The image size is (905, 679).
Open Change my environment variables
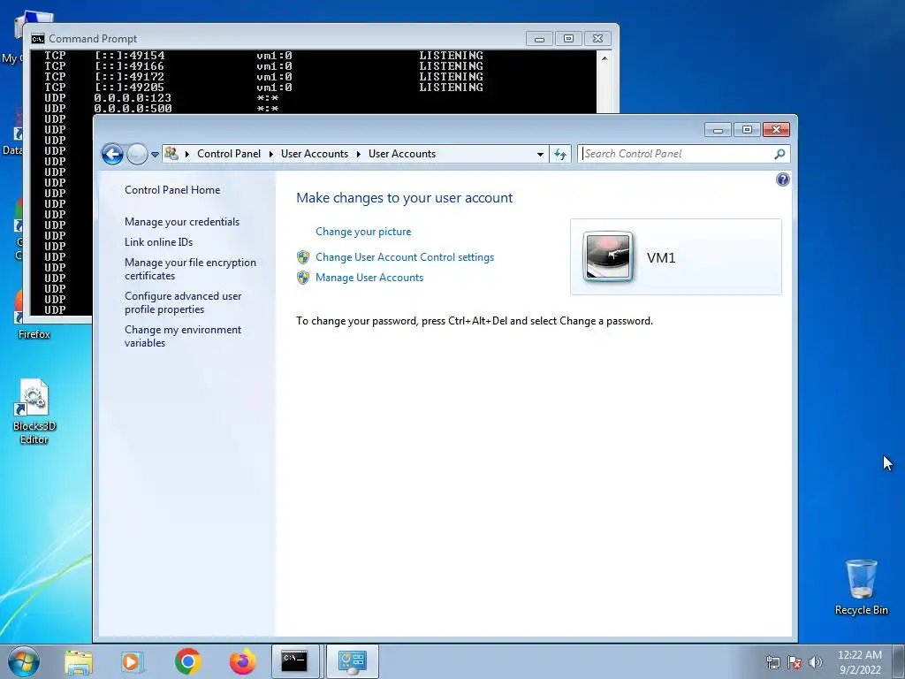click(x=183, y=336)
